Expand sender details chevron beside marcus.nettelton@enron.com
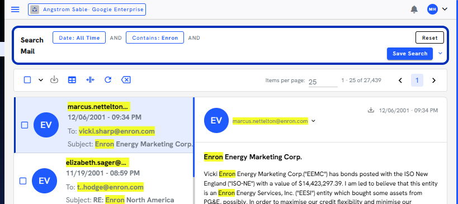 (x=313, y=121)
